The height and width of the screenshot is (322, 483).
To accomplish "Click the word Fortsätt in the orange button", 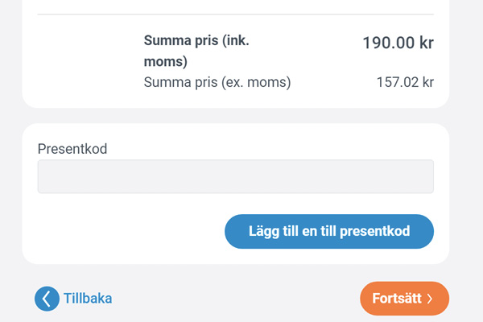I will pyautogui.click(x=397, y=299).
